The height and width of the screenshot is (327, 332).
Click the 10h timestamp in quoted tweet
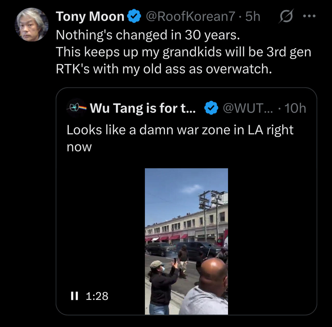click(295, 108)
